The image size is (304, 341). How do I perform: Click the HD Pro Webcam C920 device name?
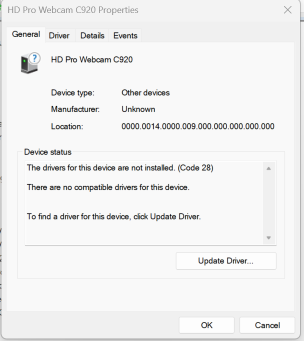92,59
